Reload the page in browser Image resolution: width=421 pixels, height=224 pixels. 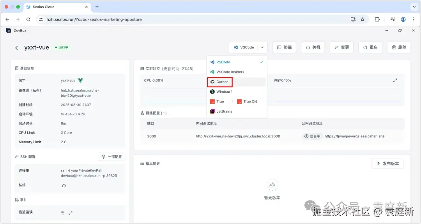pos(28,19)
